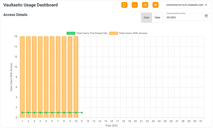
Task: Click the orange inbox icon button
Action: [x=145, y=5]
